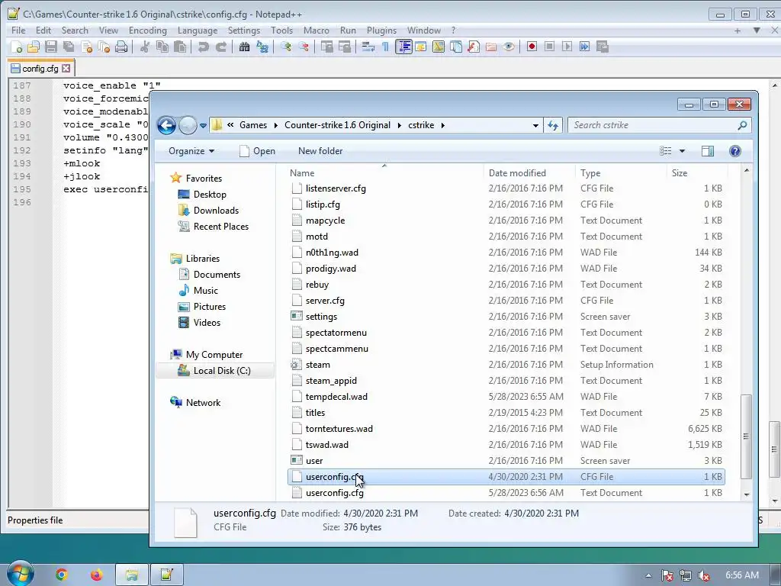Open the Function List panel icon
The width and height of the screenshot is (781, 586).
coord(473,47)
